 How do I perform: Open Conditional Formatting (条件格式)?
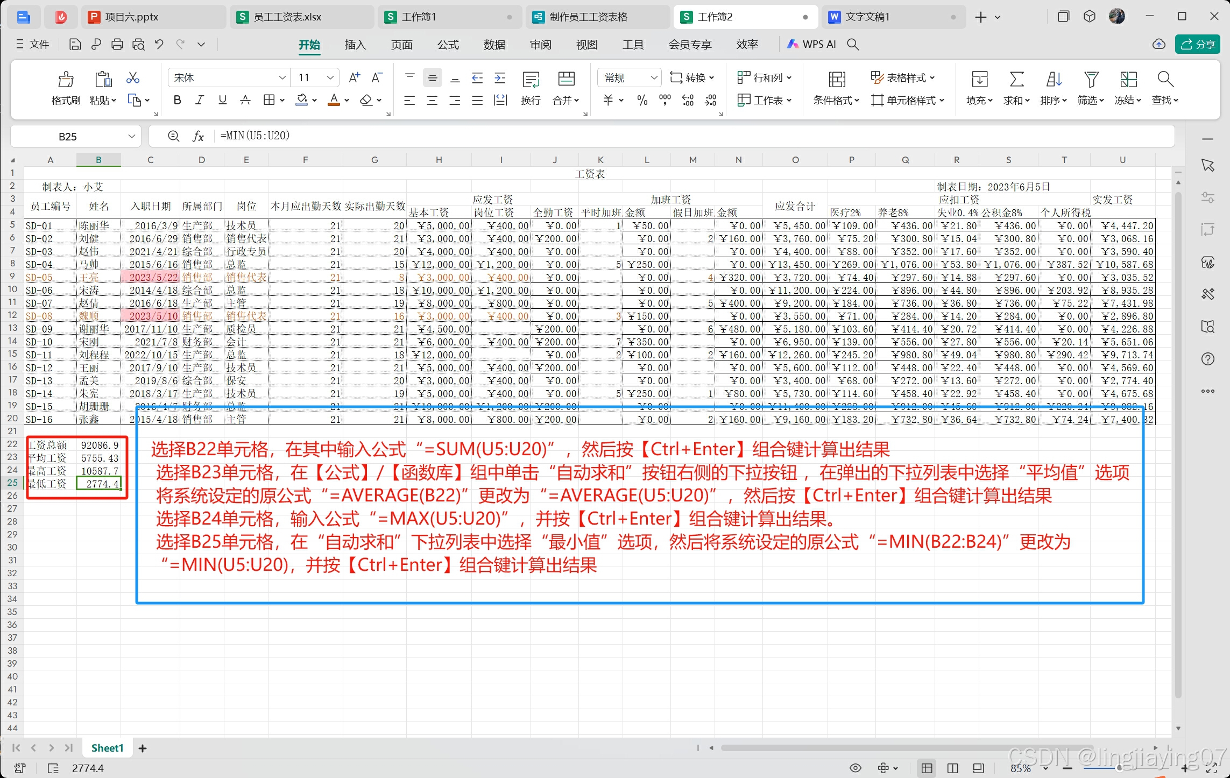[x=836, y=80]
